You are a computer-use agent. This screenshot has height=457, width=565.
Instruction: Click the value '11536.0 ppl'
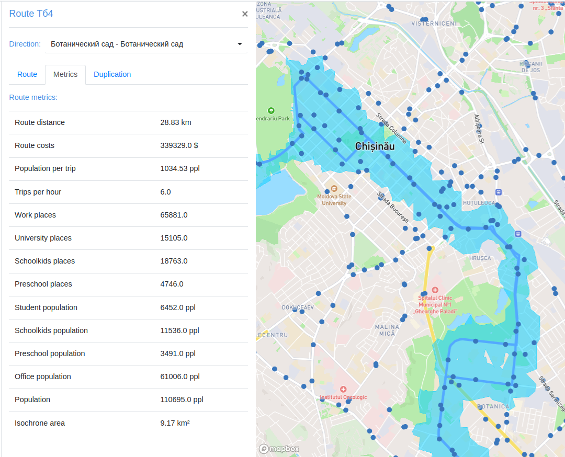pos(179,330)
